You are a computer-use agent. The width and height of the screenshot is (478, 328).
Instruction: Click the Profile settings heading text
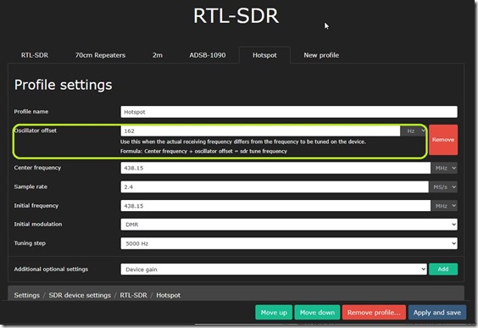point(63,85)
